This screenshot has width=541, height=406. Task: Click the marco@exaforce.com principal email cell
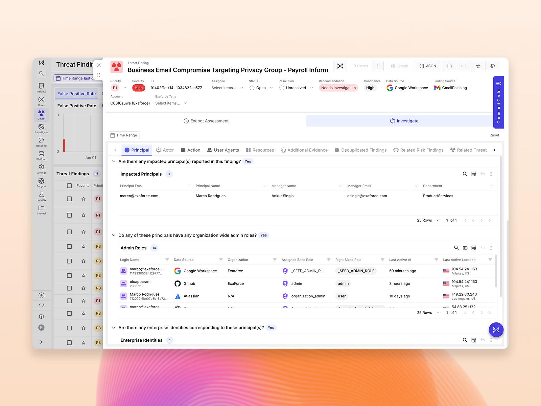click(x=139, y=196)
